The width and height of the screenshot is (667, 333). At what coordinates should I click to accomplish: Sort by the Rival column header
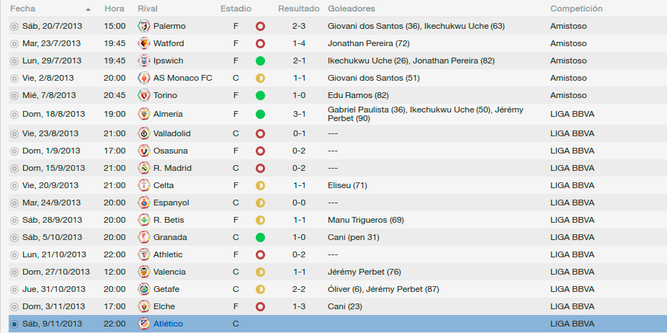click(147, 9)
